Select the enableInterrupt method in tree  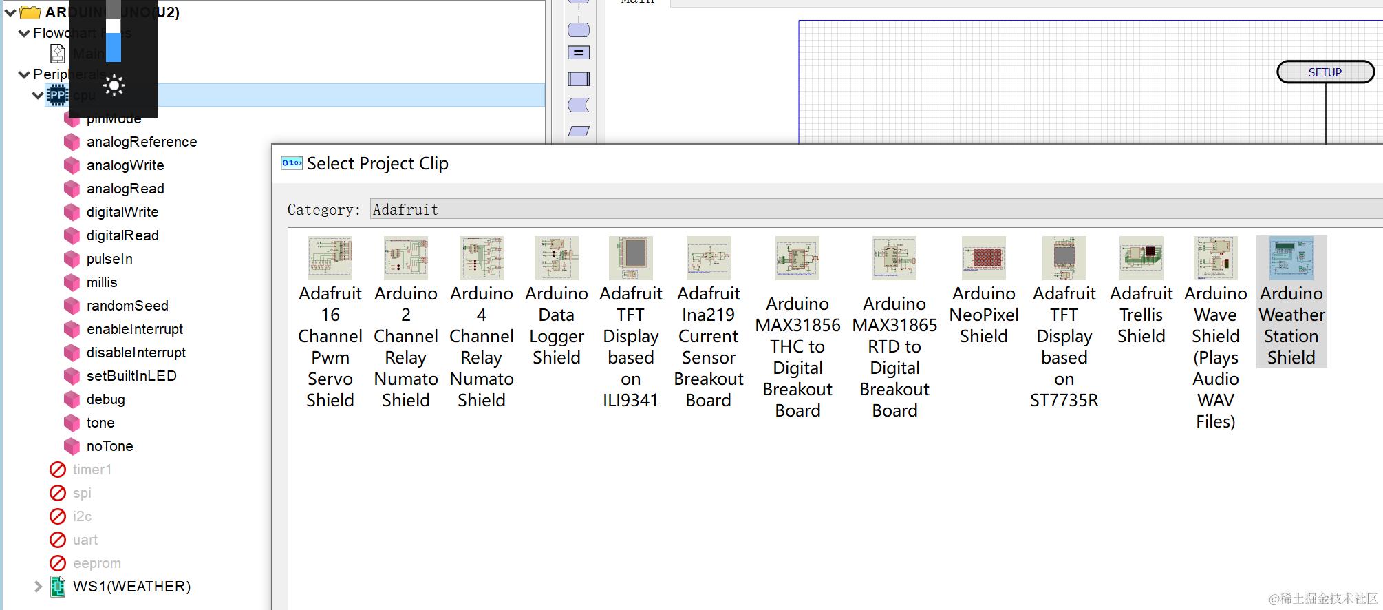point(135,329)
